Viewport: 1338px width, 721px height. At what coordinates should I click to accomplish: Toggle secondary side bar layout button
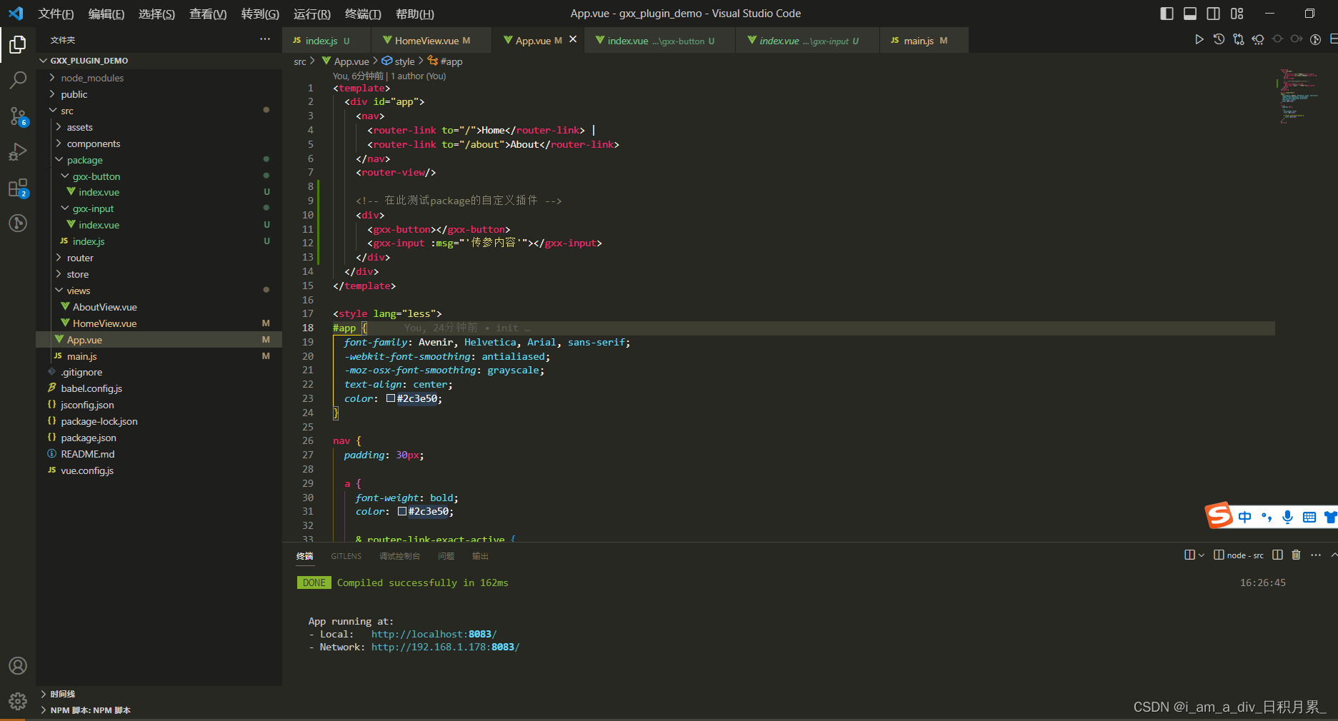(1214, 14)
